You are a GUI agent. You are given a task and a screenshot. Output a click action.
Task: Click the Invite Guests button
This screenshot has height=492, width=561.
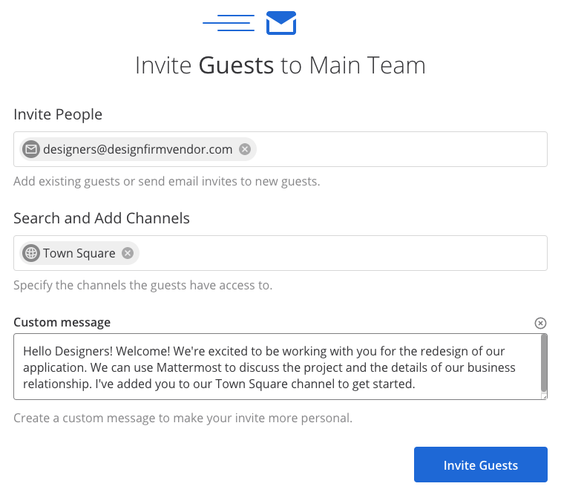tap(480, 465)
